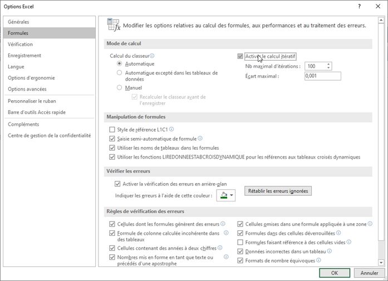Screen dimensions: 388x281
Task: Open Options d'ergonomie
Action: pos(49,78)
